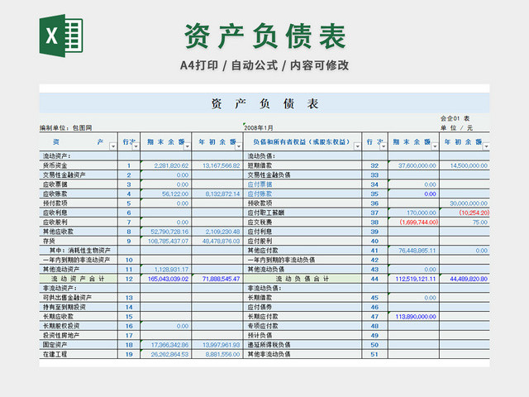Select the 流动负债合计 total label
Viewport: 529px width, 397px height.
point(303,279)
